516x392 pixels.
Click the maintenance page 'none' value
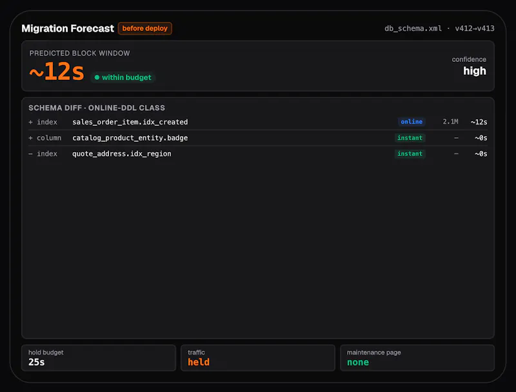(358, 362)
